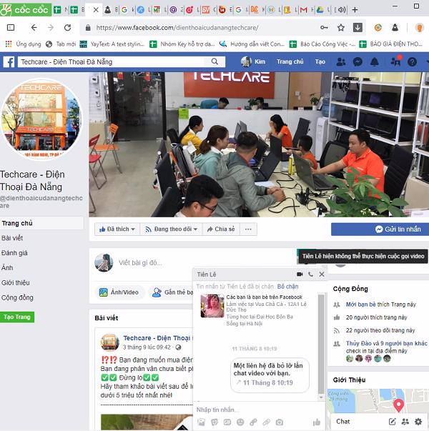Screen dimensions: 429x431
Task: Click the Bỏ chặn link in chat
Action: tap(288, 286)
